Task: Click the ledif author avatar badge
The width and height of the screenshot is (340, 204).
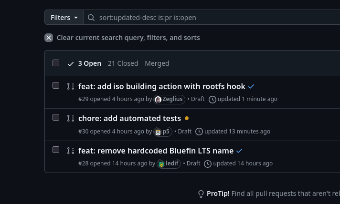Action: tap(169, 163)
